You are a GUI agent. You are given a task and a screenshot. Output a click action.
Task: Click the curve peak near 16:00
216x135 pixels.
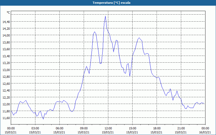coord(139,38)
